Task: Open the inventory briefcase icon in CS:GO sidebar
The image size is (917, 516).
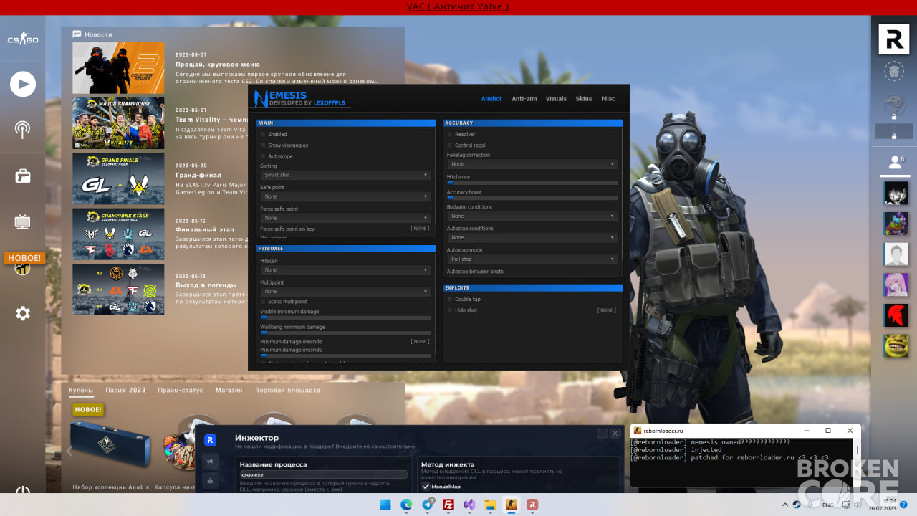Action: click(23, 176)
